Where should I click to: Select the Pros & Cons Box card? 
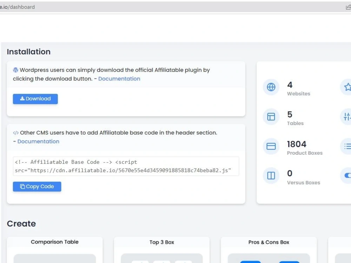click(269, 250)
